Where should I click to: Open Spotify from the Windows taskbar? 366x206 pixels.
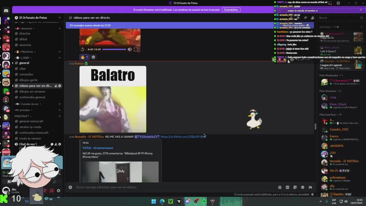point(204,201)
